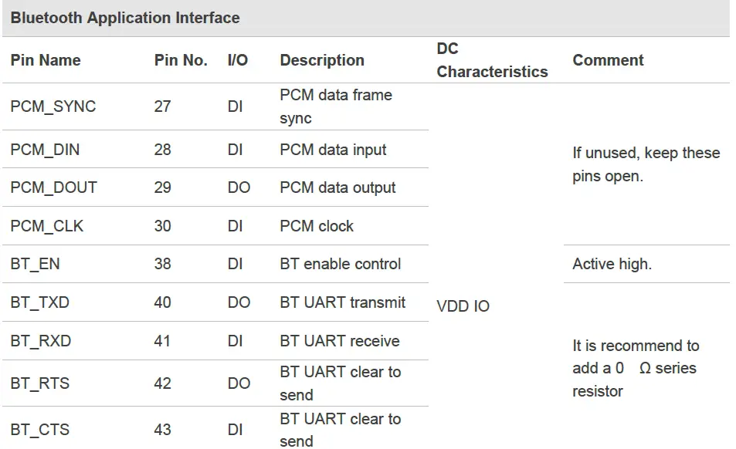The height and width of the screenshot is (449, 736).
Task: Click the Bluetooth Application Interface table title
Action: [x=125, y=18]
